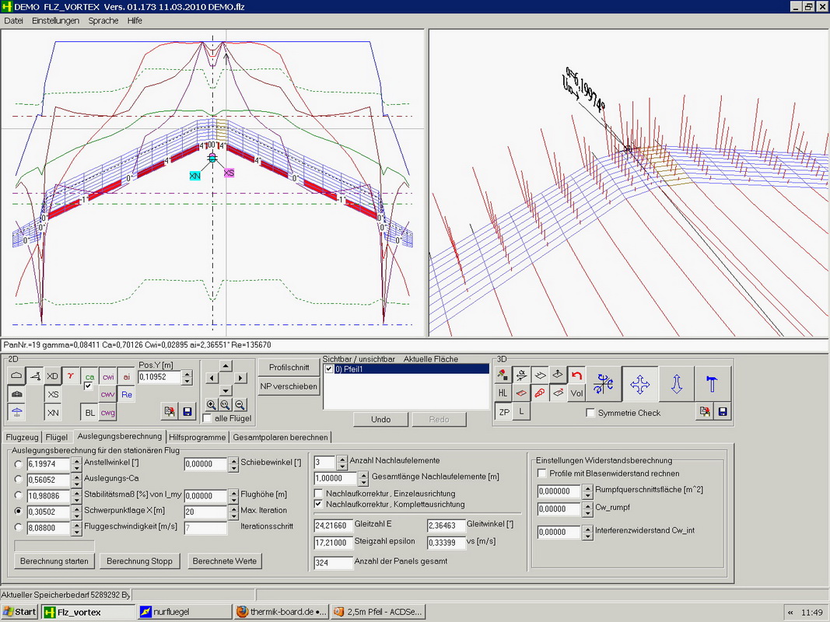Screen dimensions: 830x622
Task: Select the 3D rotate axes tool
Action: [x=603, y=384]
